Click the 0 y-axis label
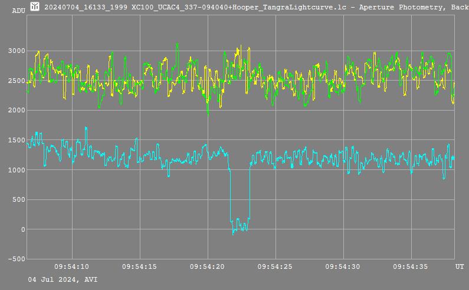The width and height of the screenshot is (469, 290). point(23,229)
